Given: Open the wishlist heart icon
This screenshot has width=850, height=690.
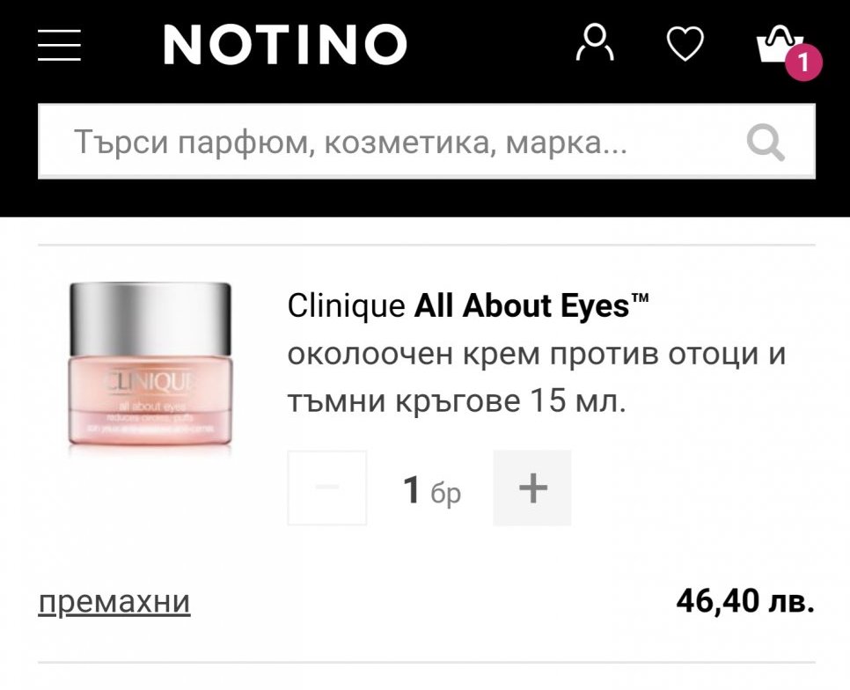Looking at the screenshot, I should coord(685,43).
